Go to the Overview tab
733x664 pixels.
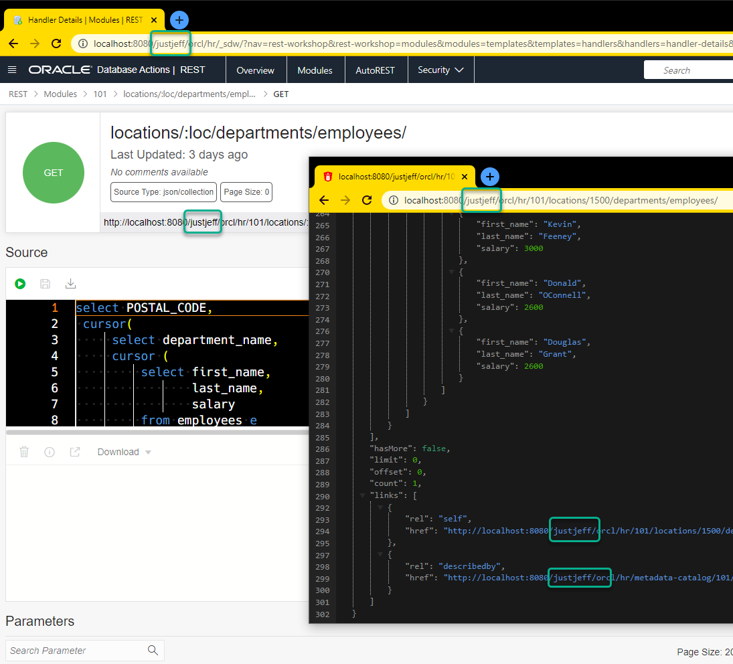pos(255,70)
